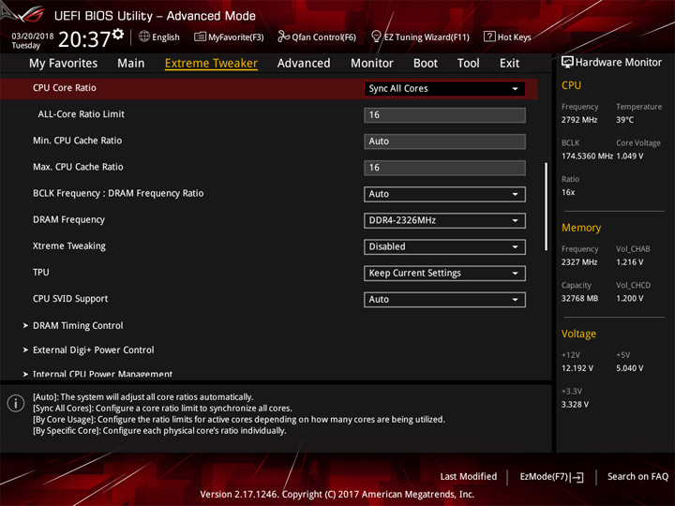Click the 2327 MHz memory frequency
Screen dimensions: 675x506
pyautogui.click(x=579, y=262)
